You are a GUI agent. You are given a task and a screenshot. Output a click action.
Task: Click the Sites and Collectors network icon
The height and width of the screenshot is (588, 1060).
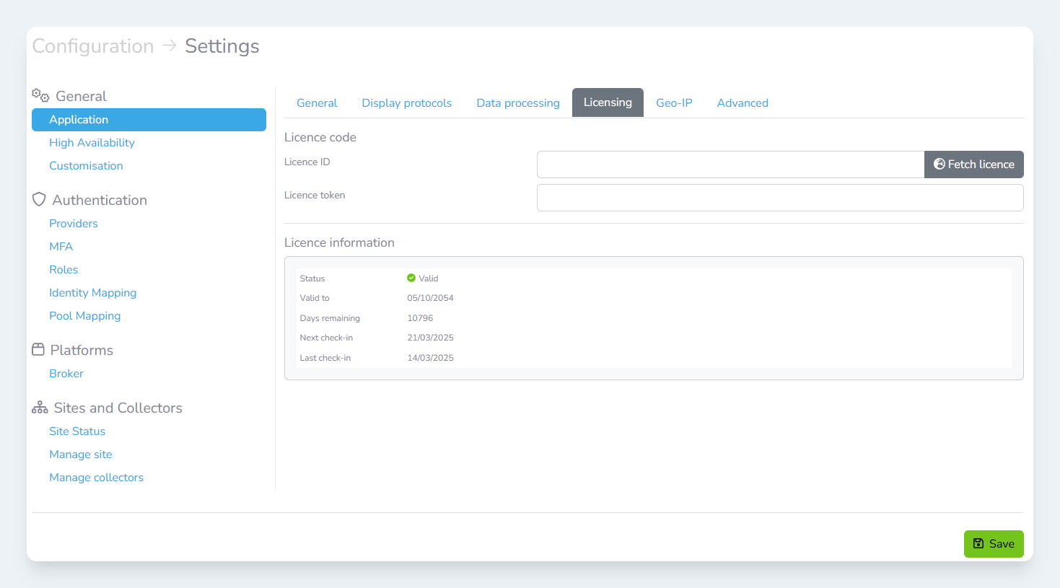pyautogui.click(x=40, y=408)
